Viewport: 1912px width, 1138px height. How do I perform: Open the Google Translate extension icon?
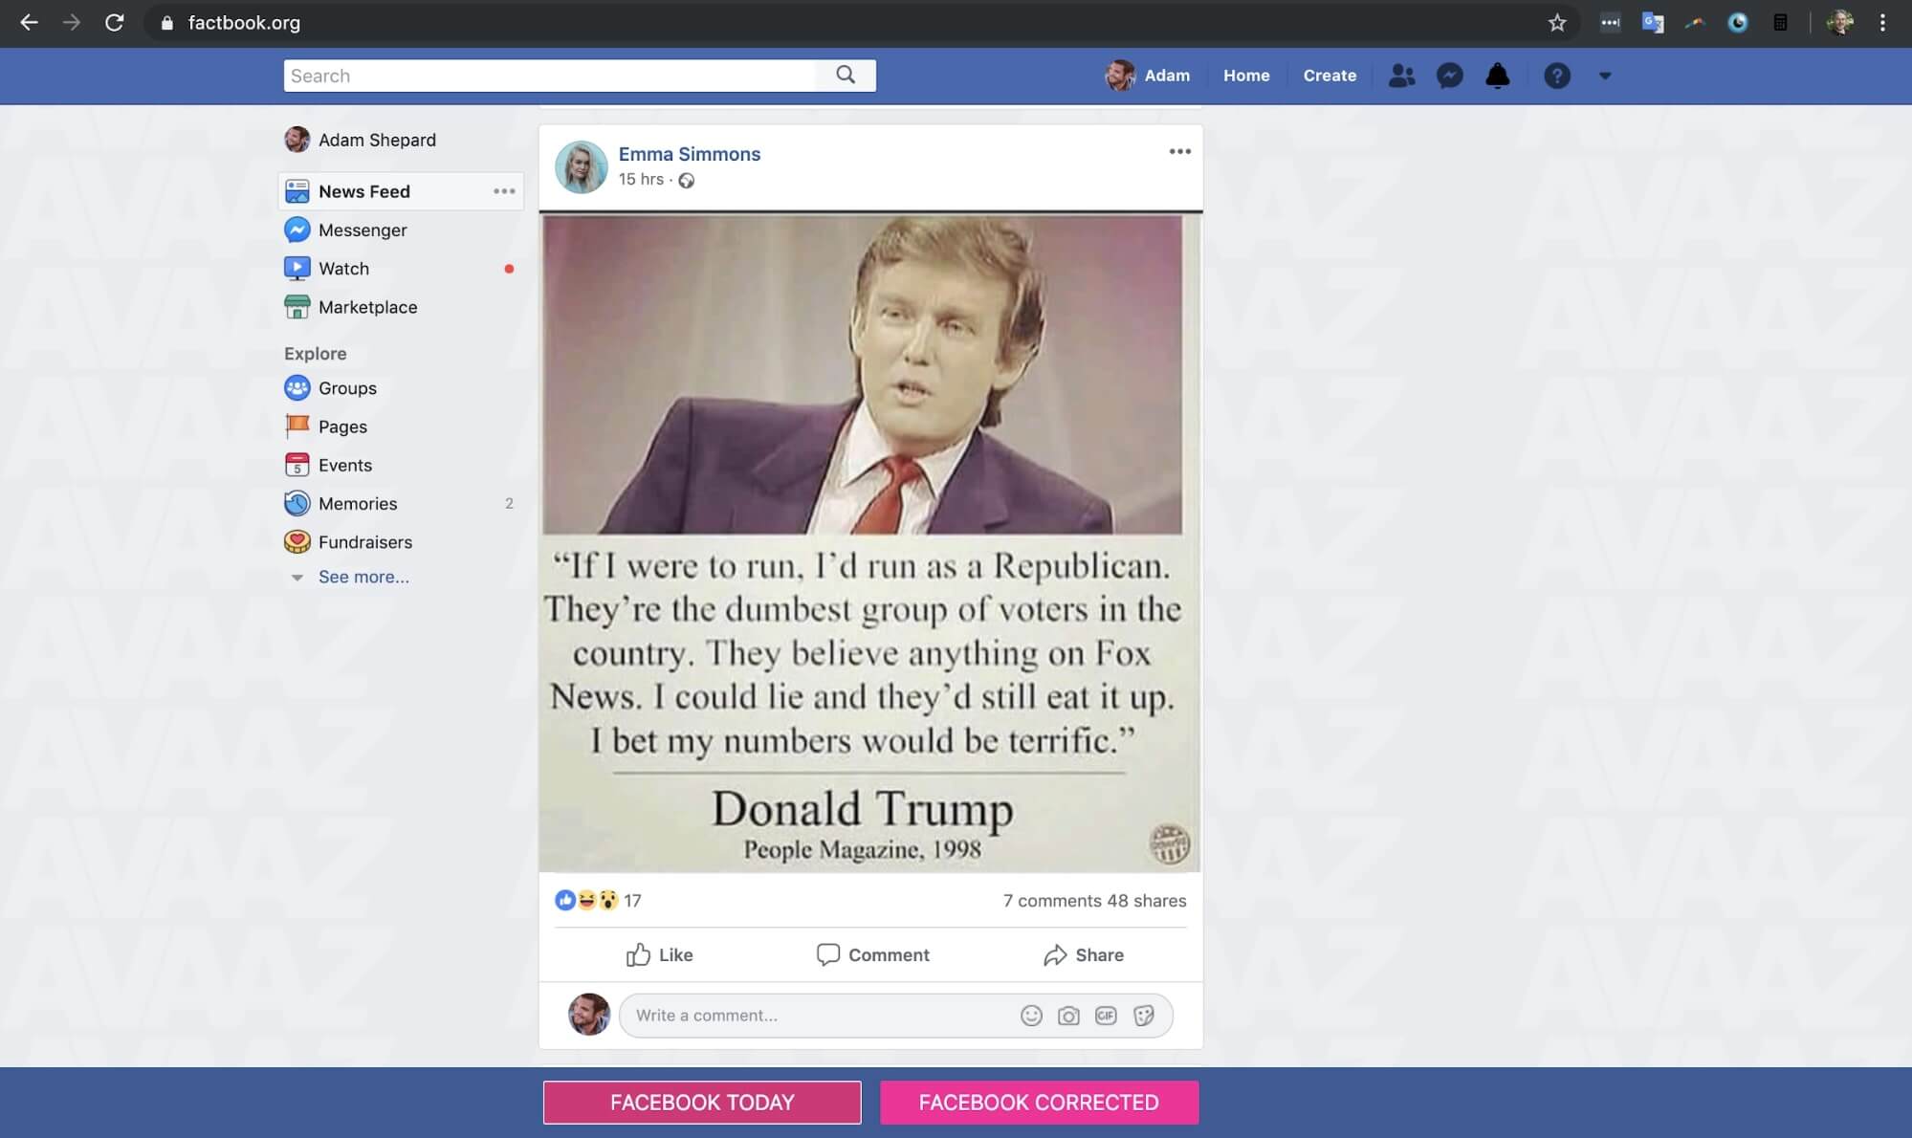(1653, 22)
